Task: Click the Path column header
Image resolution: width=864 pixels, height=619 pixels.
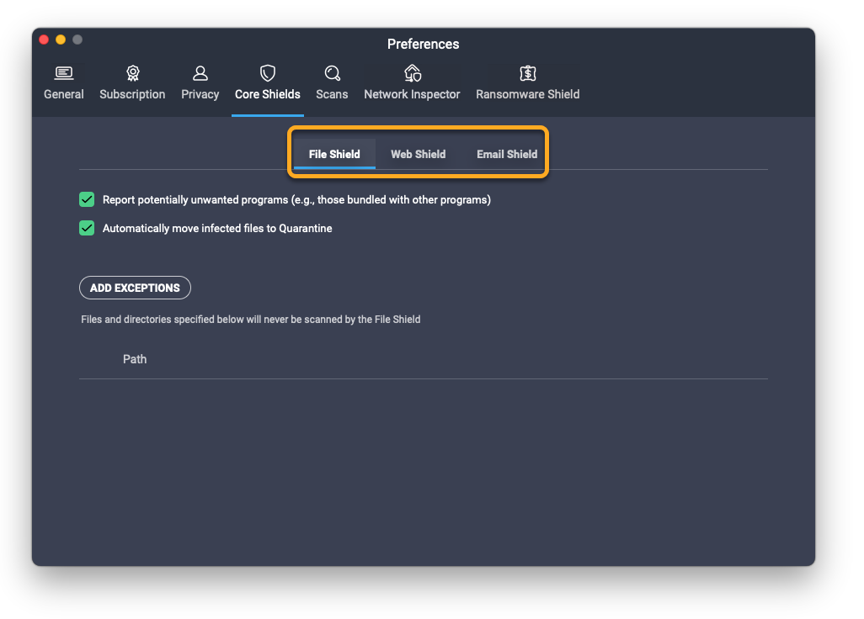Action: 135,359
